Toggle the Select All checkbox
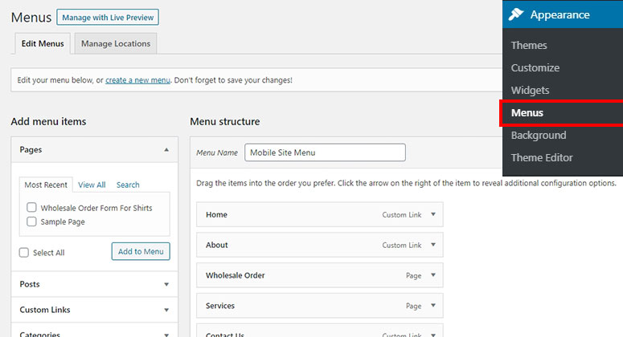Viewport: 623px width, 337px height. coord(24,253)
